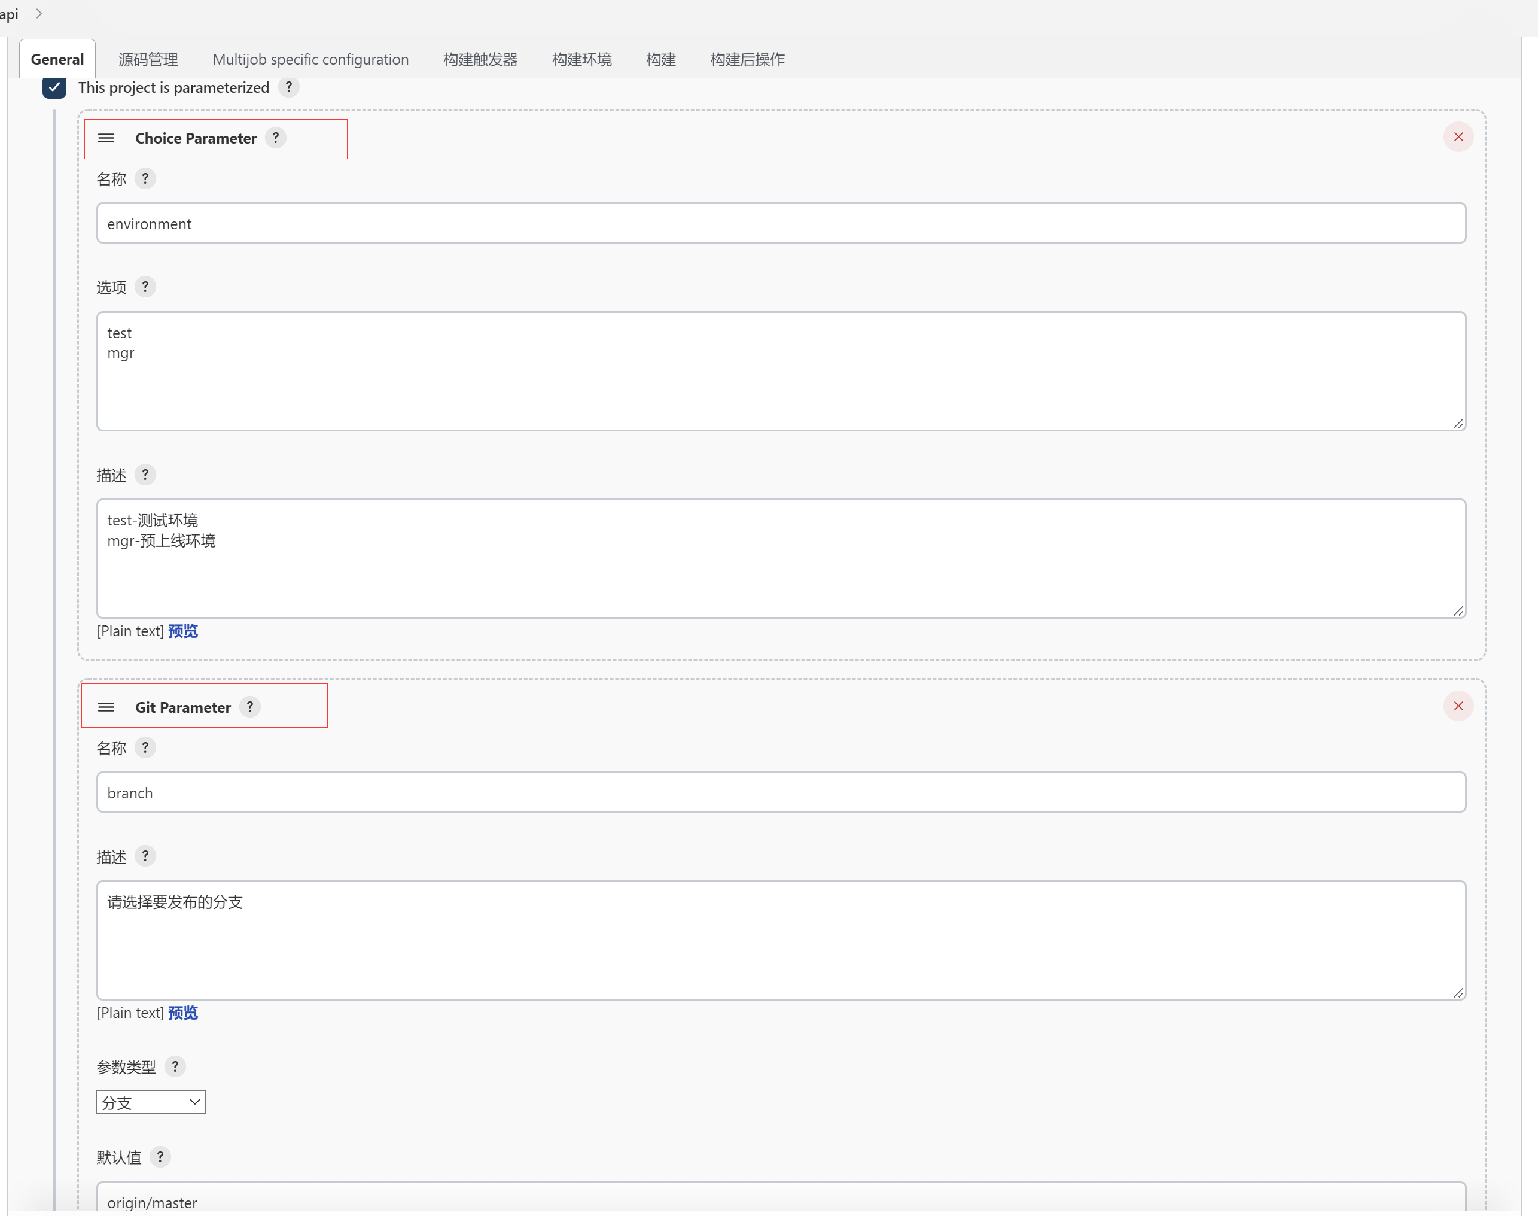Click help next to This project is parameterized
1538x1216 pixels.
(288, 87)
